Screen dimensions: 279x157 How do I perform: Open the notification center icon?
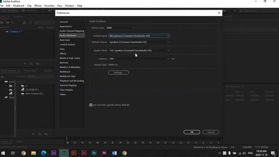coord(273,153)
